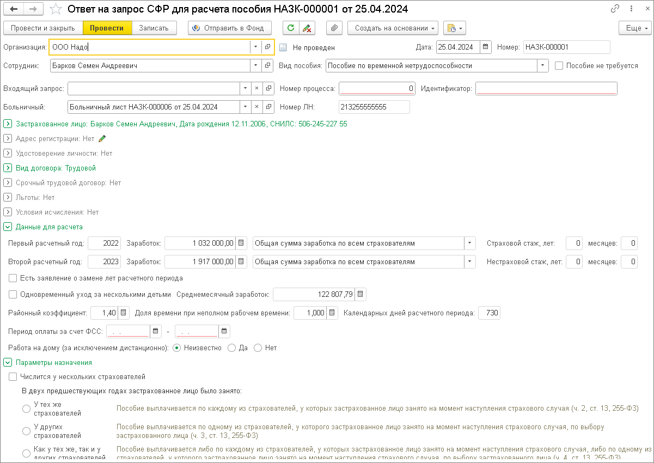Open earnings type dropdown for year 2022
Viewport: 654px width, 463px height.
(470, 243)
